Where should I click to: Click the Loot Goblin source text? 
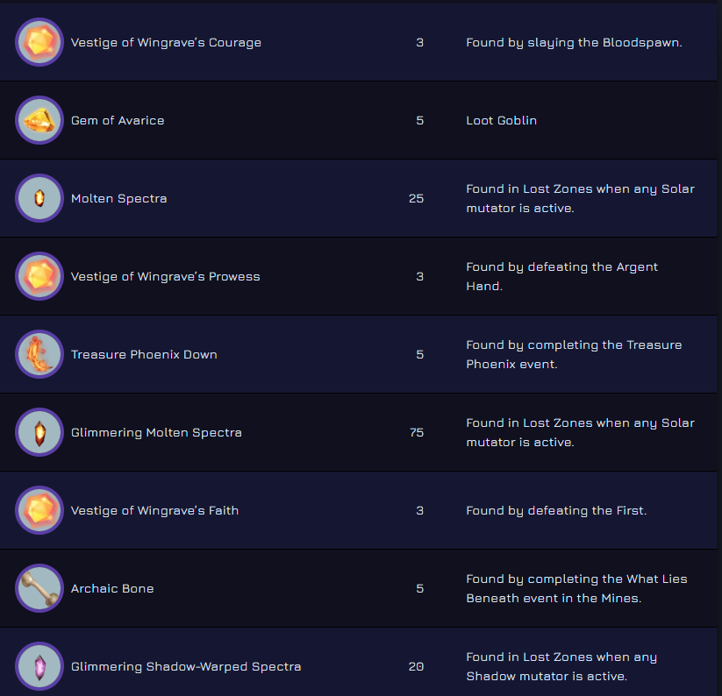coord(501,120)
